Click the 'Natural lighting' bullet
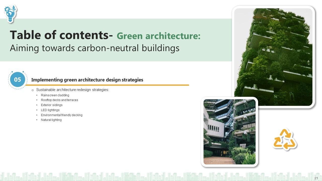 coord(51,120)
